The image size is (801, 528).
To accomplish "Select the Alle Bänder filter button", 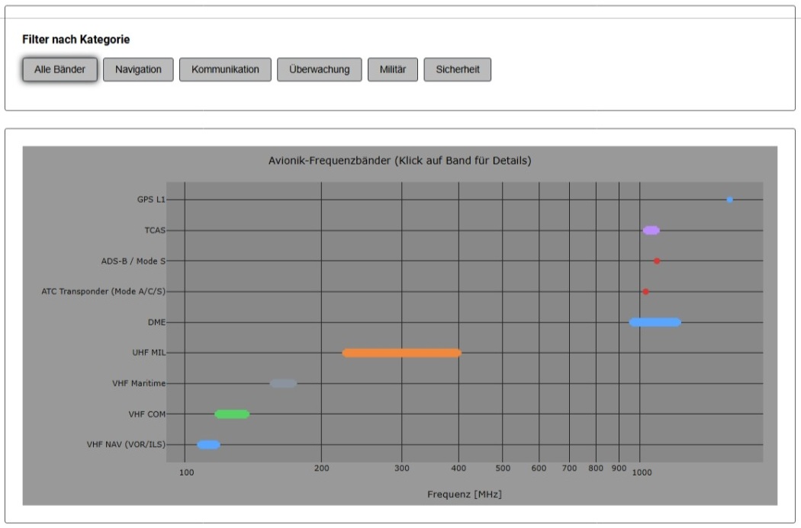I will tap(60, 69).
